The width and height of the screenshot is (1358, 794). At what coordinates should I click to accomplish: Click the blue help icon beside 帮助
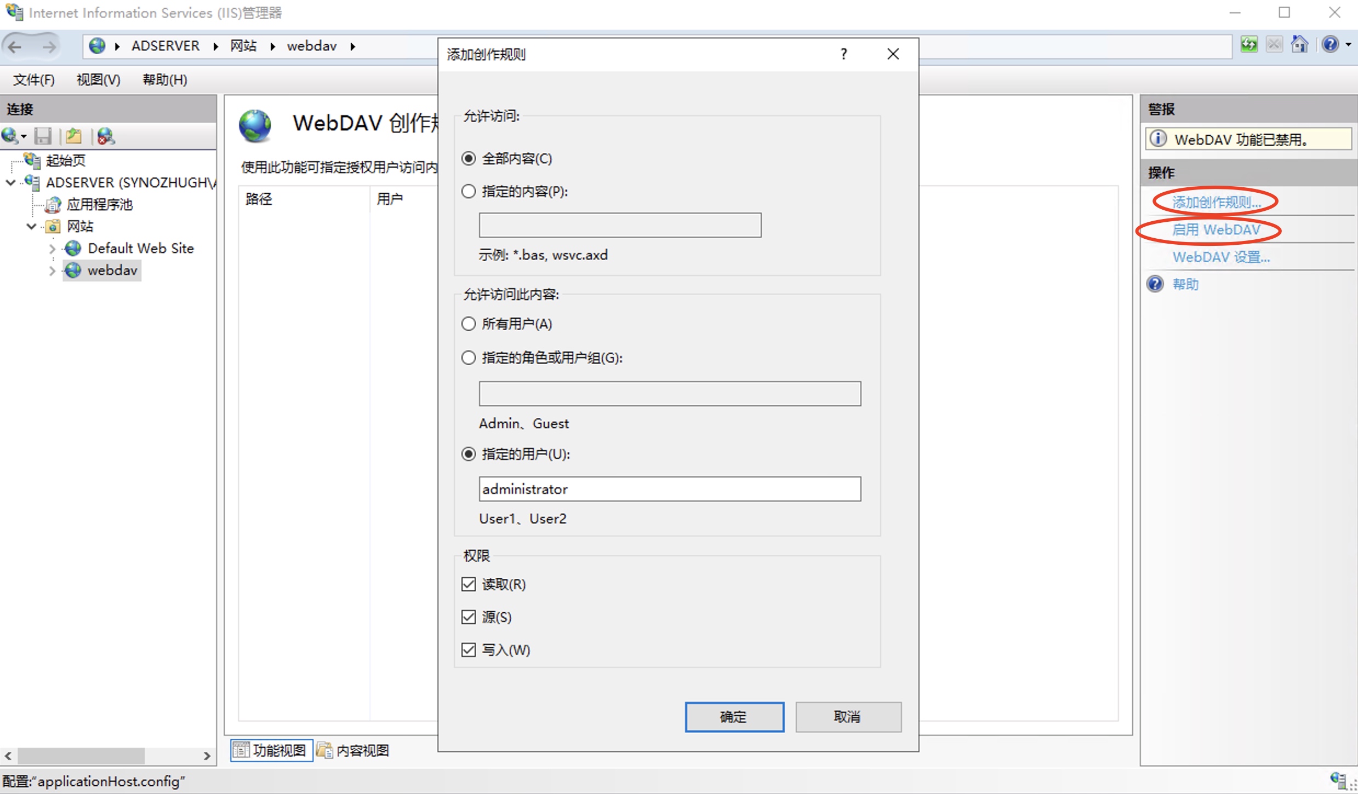point(1155,284)
